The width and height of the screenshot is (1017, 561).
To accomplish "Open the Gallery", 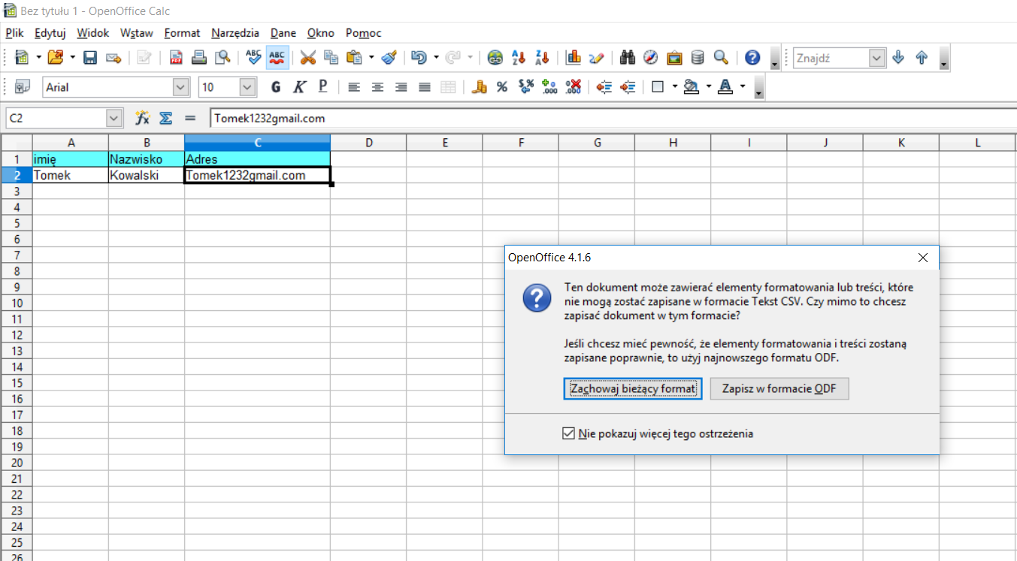I will tap(673, 57).
